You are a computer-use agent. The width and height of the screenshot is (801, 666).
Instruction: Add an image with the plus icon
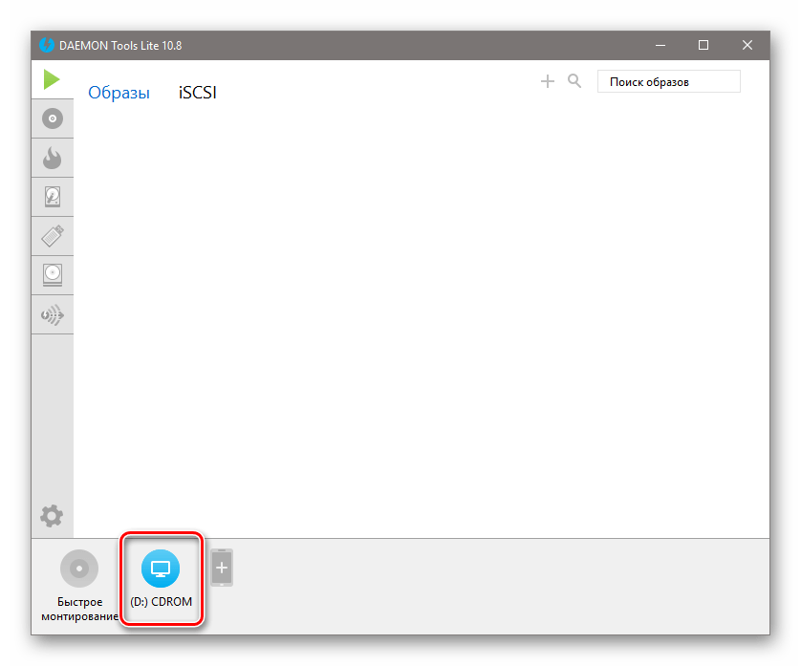(548, 82)
